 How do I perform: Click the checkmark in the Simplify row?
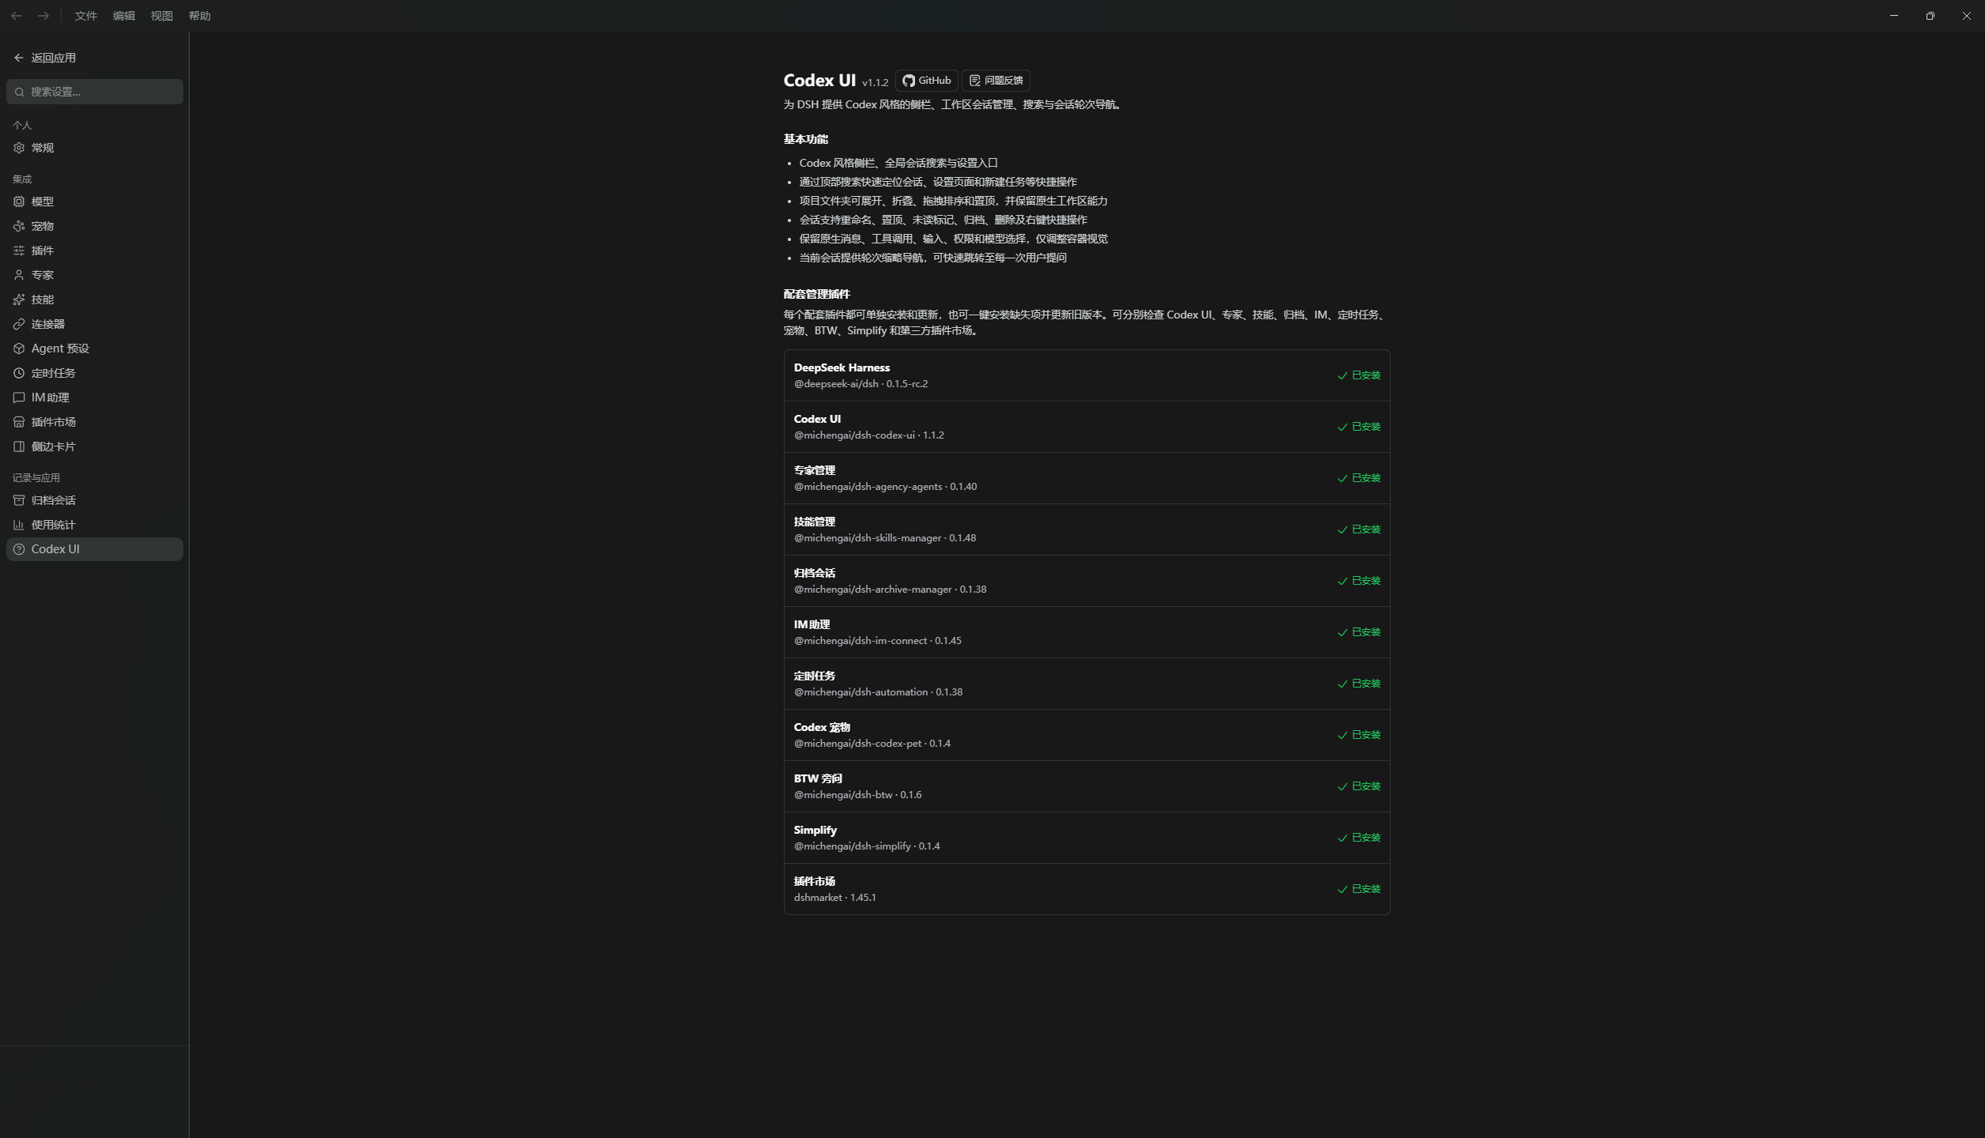(x=1342, y=838)
